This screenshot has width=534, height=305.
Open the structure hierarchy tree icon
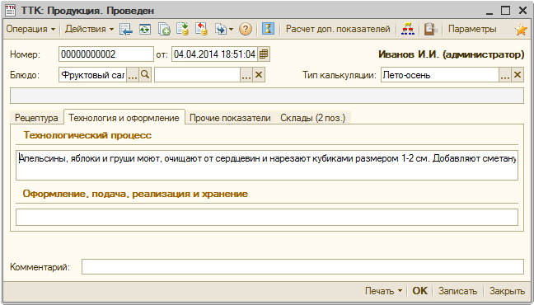(408, 29)
